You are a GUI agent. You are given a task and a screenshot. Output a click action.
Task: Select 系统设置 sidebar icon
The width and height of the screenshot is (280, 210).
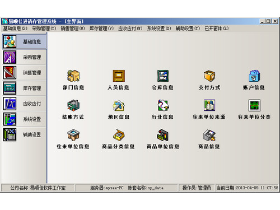point(10,119)
